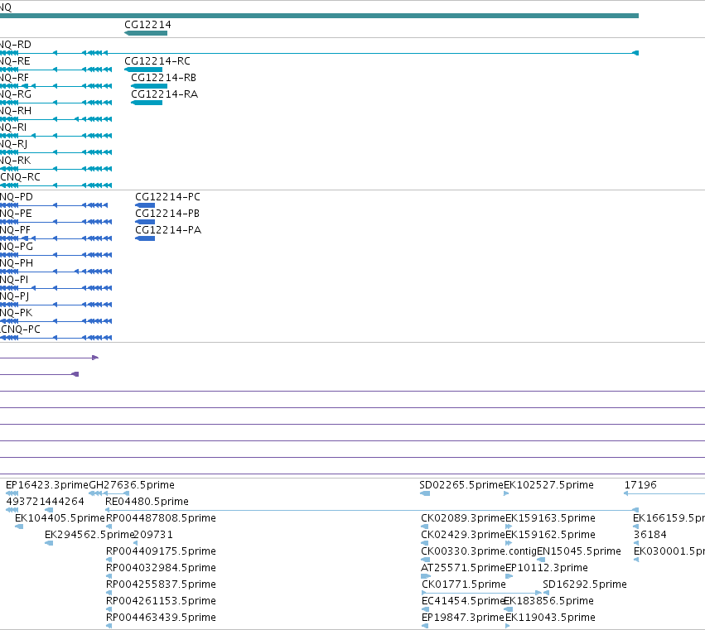Viewport: 705px width, 630px height.
Task: Click the EST glyph under SD02265.5prime
Action: (425, 494)
